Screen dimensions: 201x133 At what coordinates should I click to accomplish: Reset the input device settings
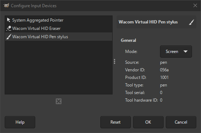point(115,122)
